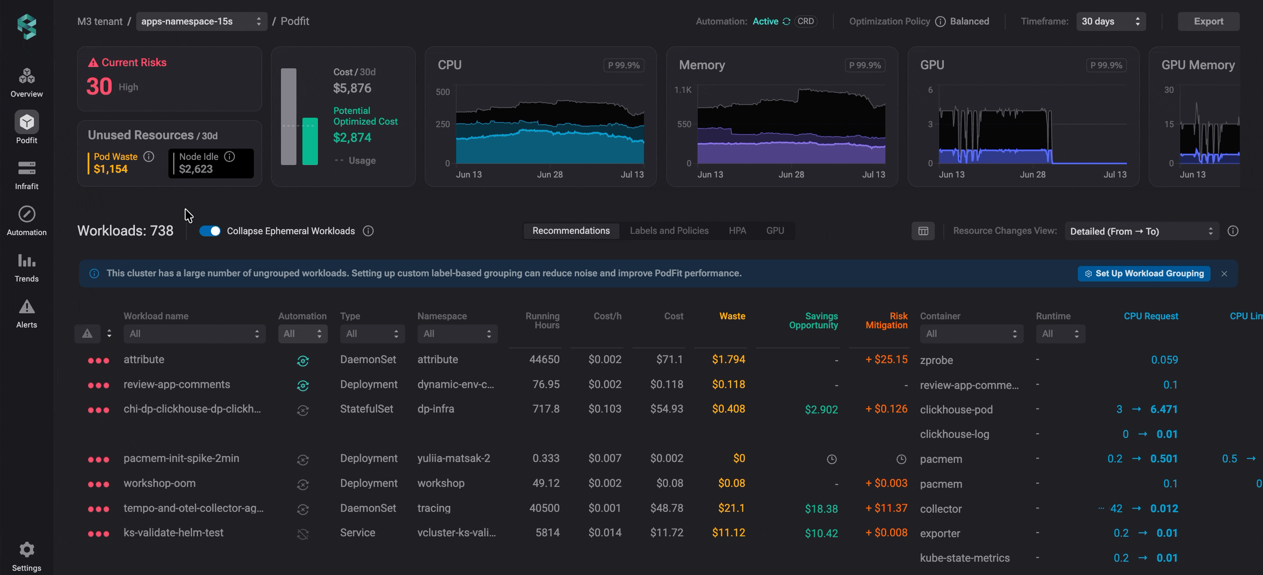Toggle risk sort order arrows
This screenshot has width=1263, height=575.
[x=109, y=333]
